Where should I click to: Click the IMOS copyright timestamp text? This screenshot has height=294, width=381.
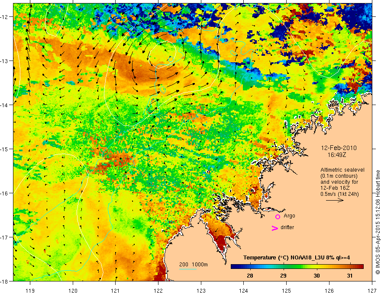(x=378, y=222)
